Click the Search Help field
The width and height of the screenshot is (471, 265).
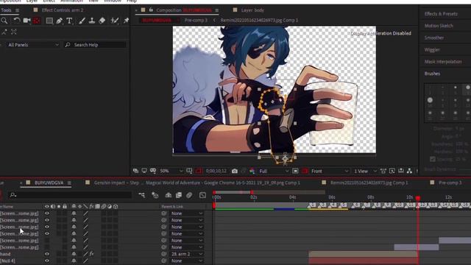[95, 45]
